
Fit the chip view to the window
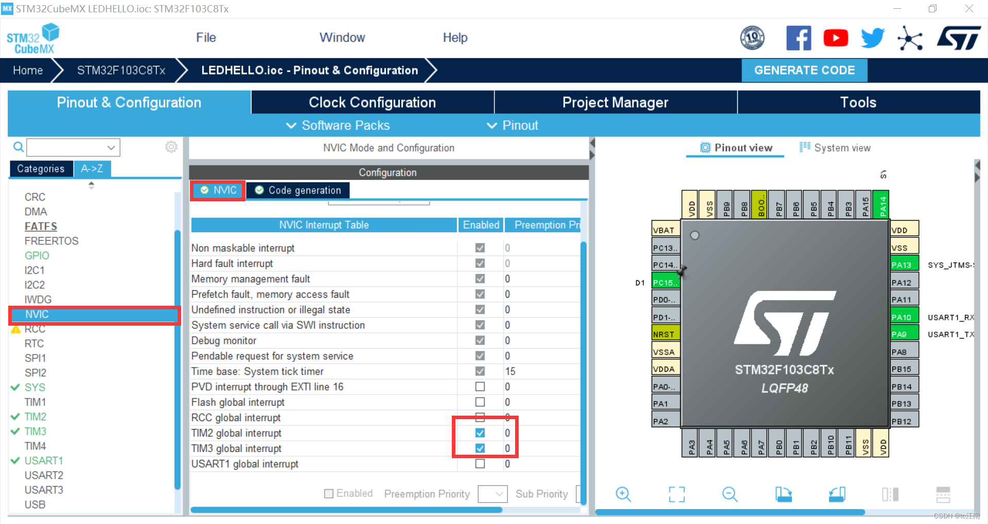coord(677,494)
